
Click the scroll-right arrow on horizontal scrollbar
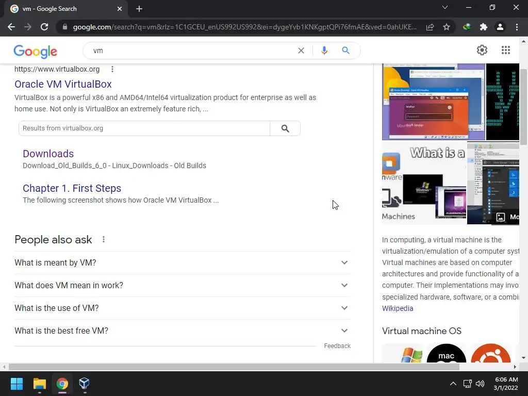click(515, 367)
